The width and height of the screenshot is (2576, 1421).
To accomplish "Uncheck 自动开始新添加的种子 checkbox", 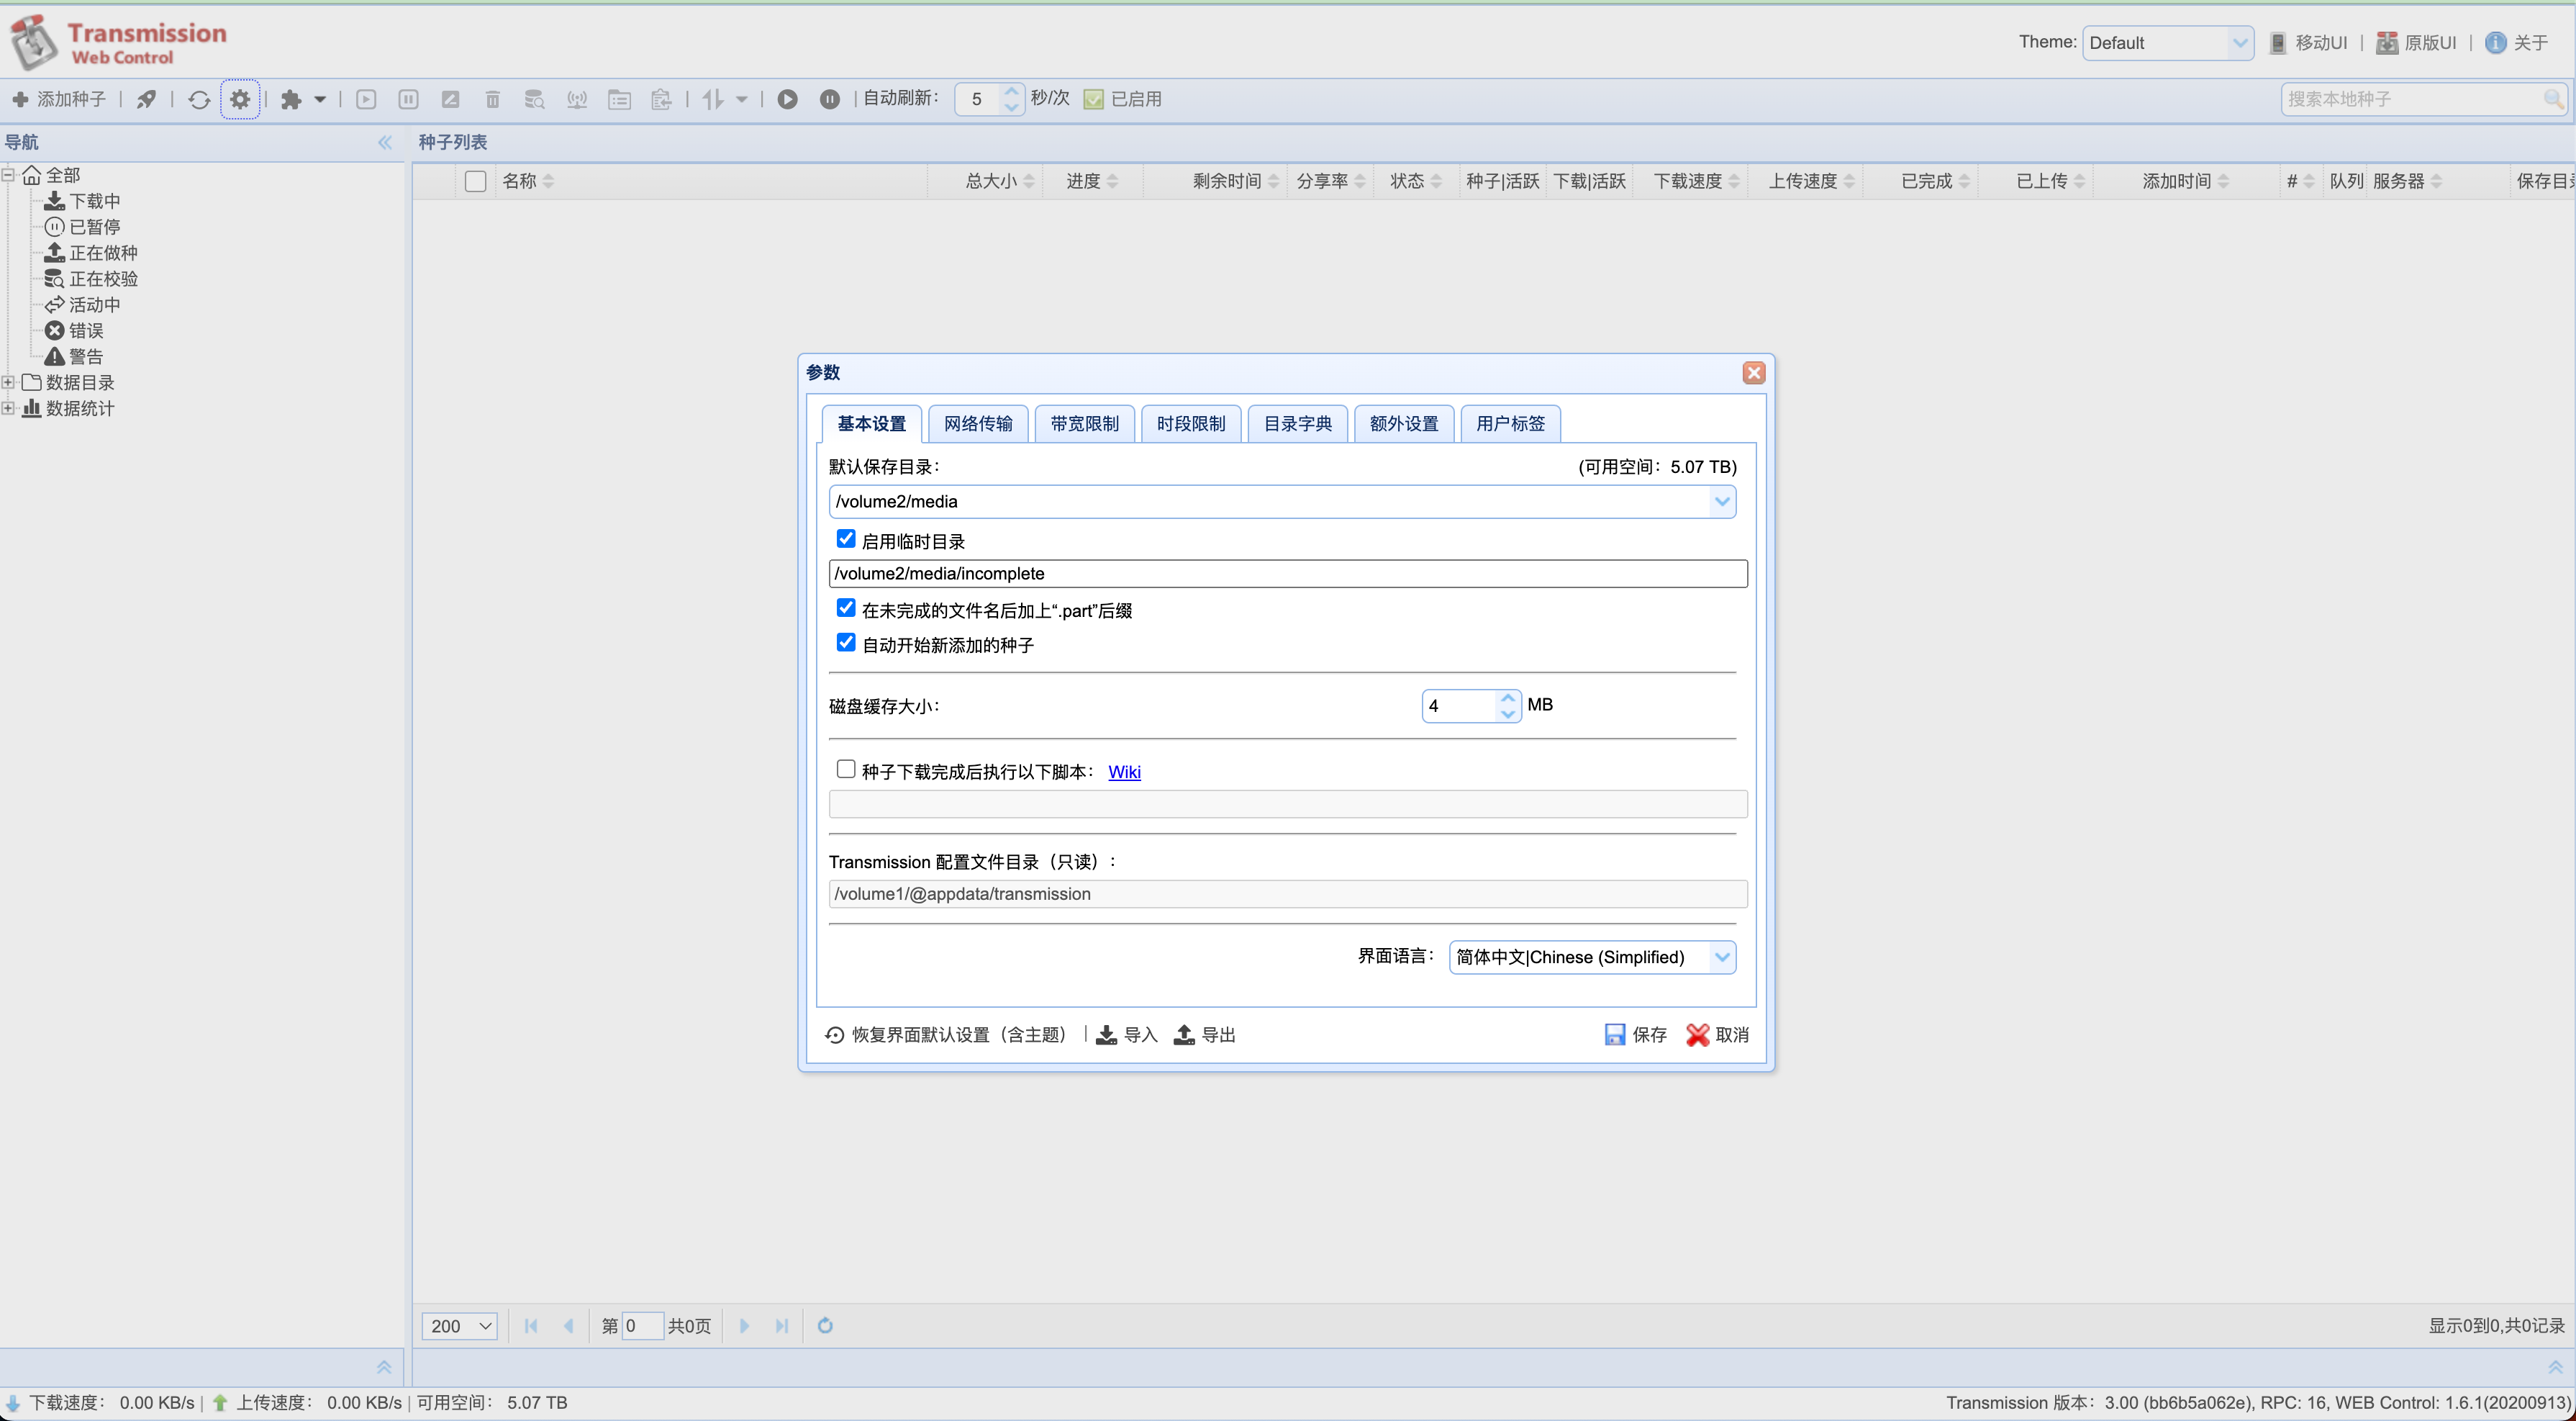I will pyautogui.click(x=846, y=644).
